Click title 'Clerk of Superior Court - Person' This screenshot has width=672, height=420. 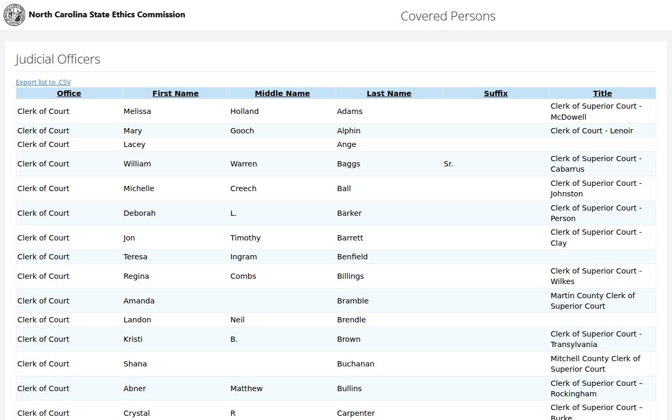point(596,213)
